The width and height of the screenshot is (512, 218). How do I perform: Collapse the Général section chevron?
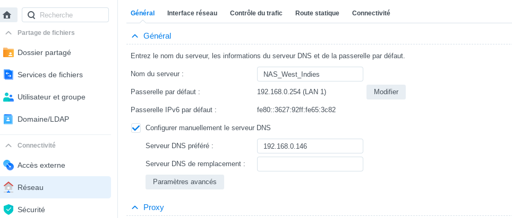(134, 36)
